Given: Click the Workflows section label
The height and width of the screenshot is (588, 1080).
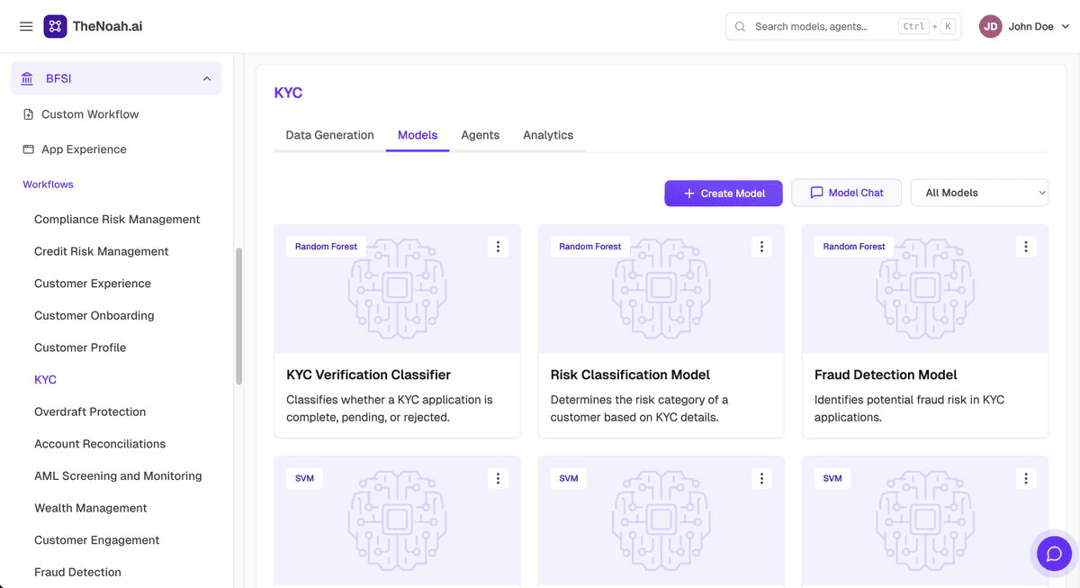Looking at the screenshot, I should pyautogui.click(x=48, y=185).
